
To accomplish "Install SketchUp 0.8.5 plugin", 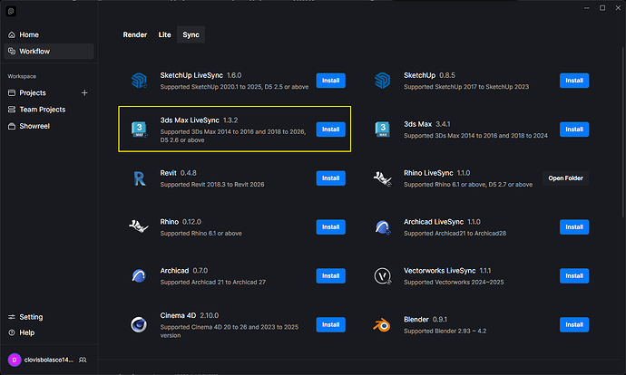I will [574, 81].
